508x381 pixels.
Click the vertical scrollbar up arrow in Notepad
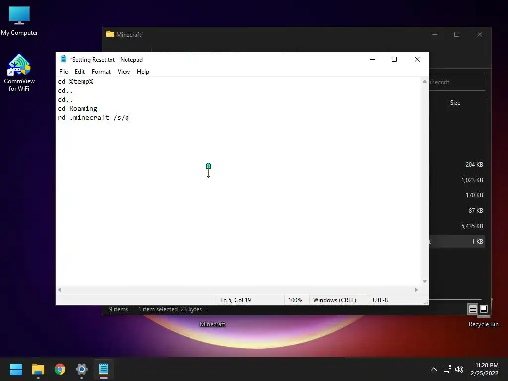coord(425,82)
